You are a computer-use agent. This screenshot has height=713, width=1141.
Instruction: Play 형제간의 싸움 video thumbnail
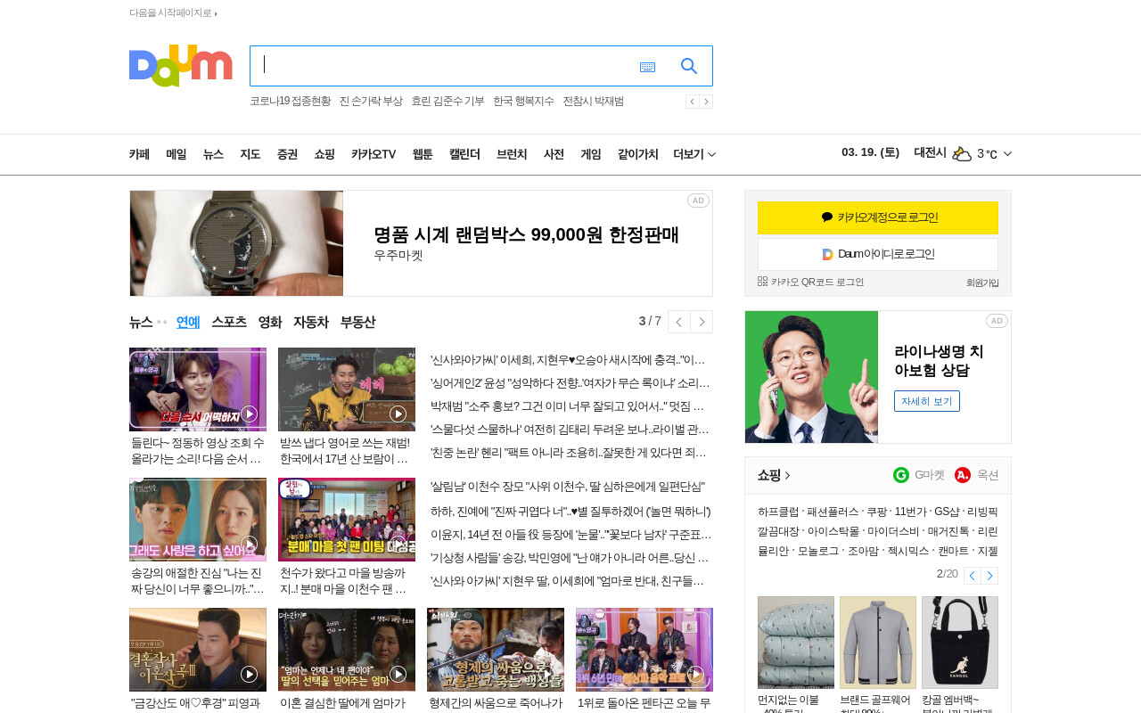496,650
